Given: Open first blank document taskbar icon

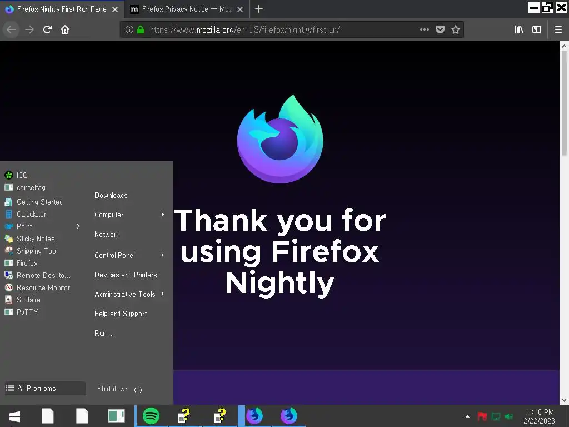Looking at the screenshot, I should coord(48,416).
